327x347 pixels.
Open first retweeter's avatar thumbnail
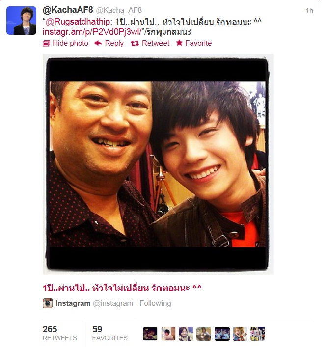coord(150,333)
